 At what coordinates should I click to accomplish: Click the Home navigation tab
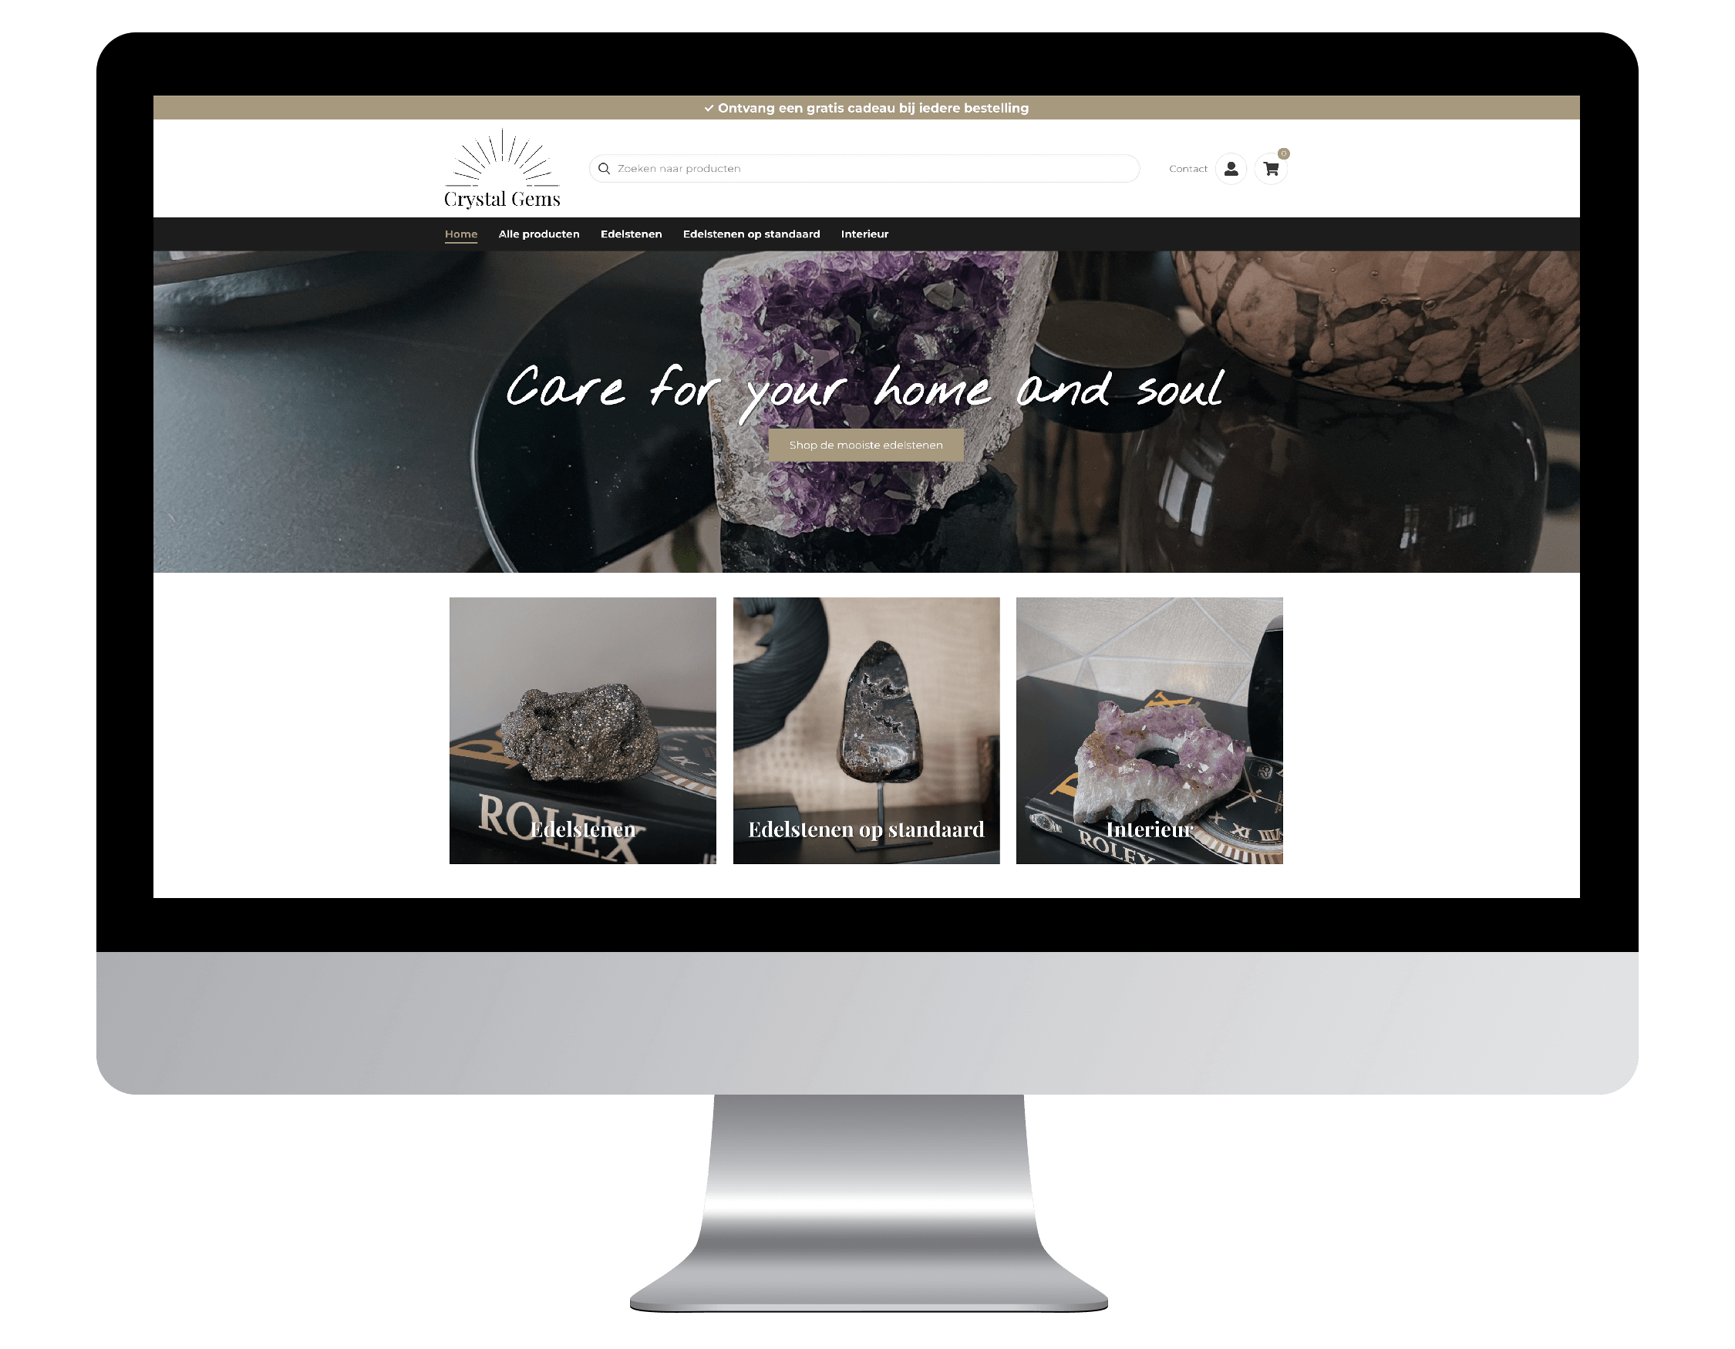463,234
